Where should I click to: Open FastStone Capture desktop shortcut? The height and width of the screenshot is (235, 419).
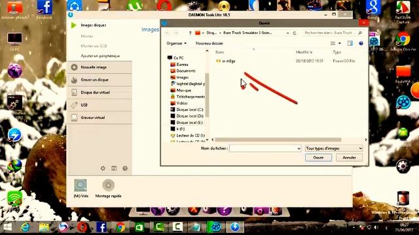pyautogui.click(x=403, y=12)
